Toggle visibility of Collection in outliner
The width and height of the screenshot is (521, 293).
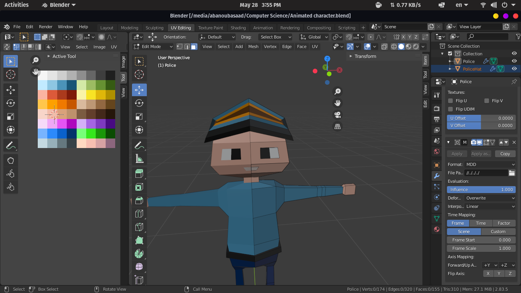coord(514,53)
